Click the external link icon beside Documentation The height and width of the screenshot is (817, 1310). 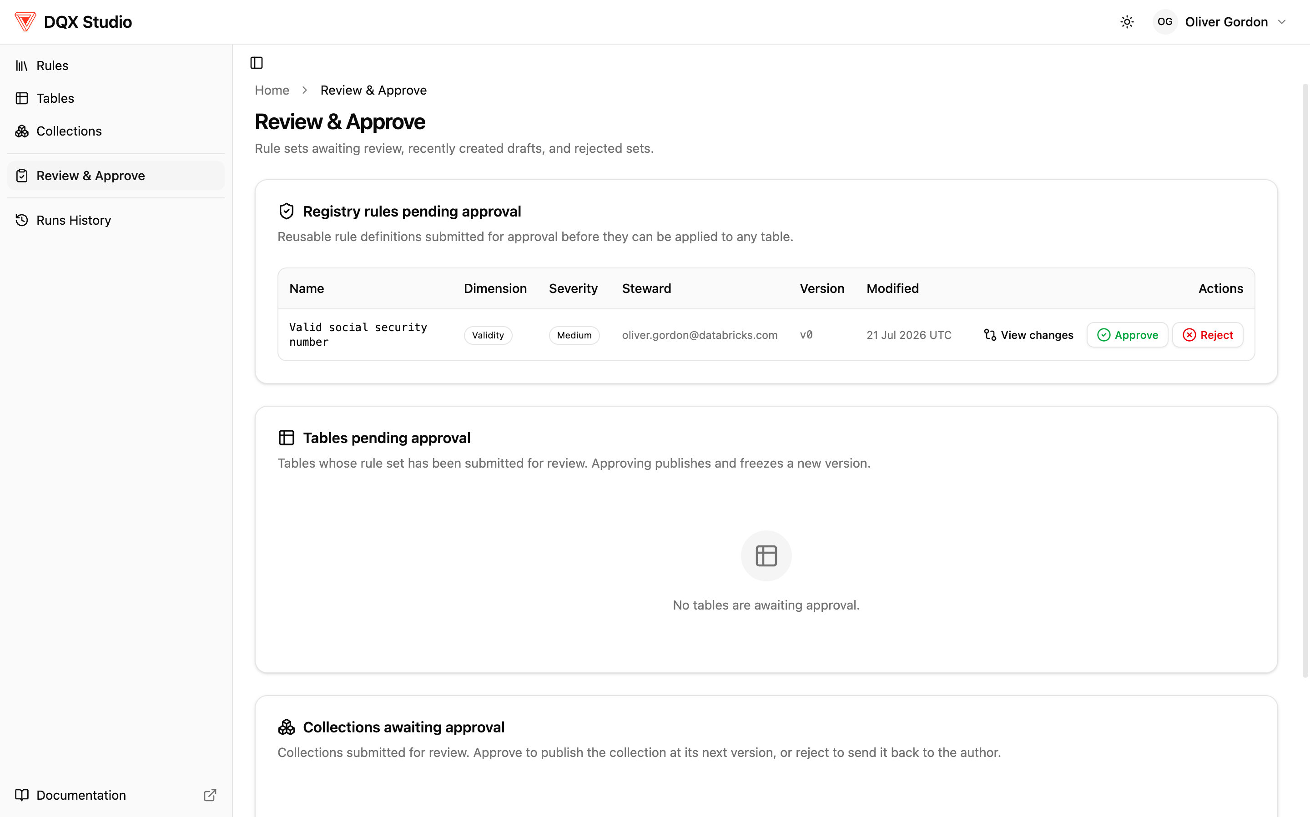coord(210,795)
